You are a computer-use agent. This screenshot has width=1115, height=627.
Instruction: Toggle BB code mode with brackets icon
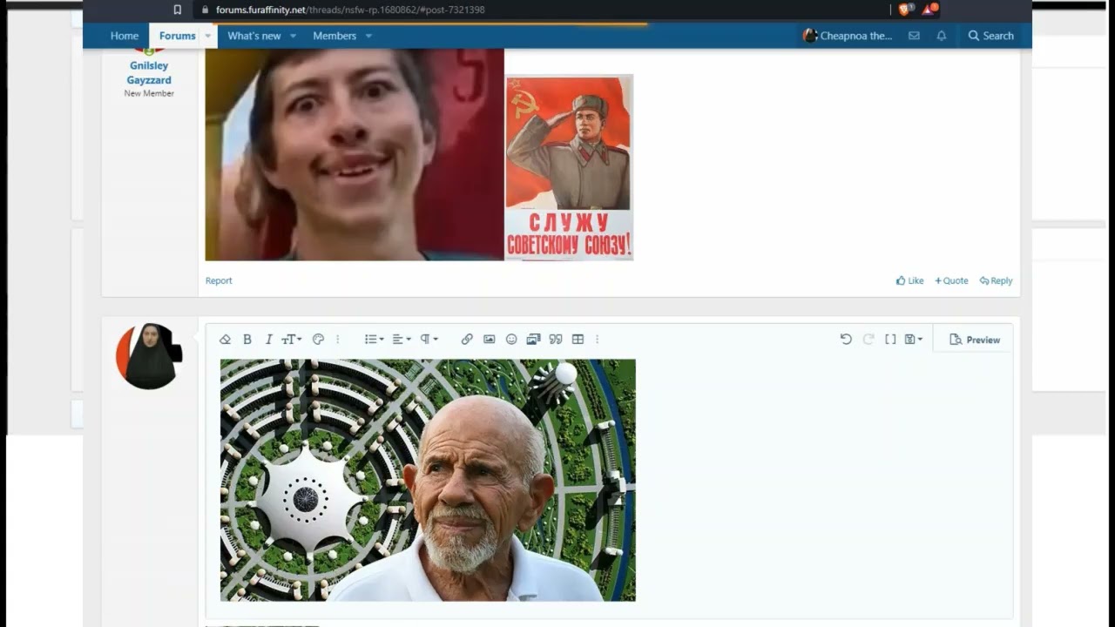890,340
